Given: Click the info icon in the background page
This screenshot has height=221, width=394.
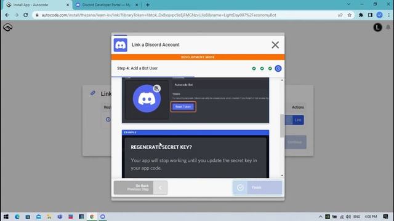Looking at the screenshot, I should [108, 119].
